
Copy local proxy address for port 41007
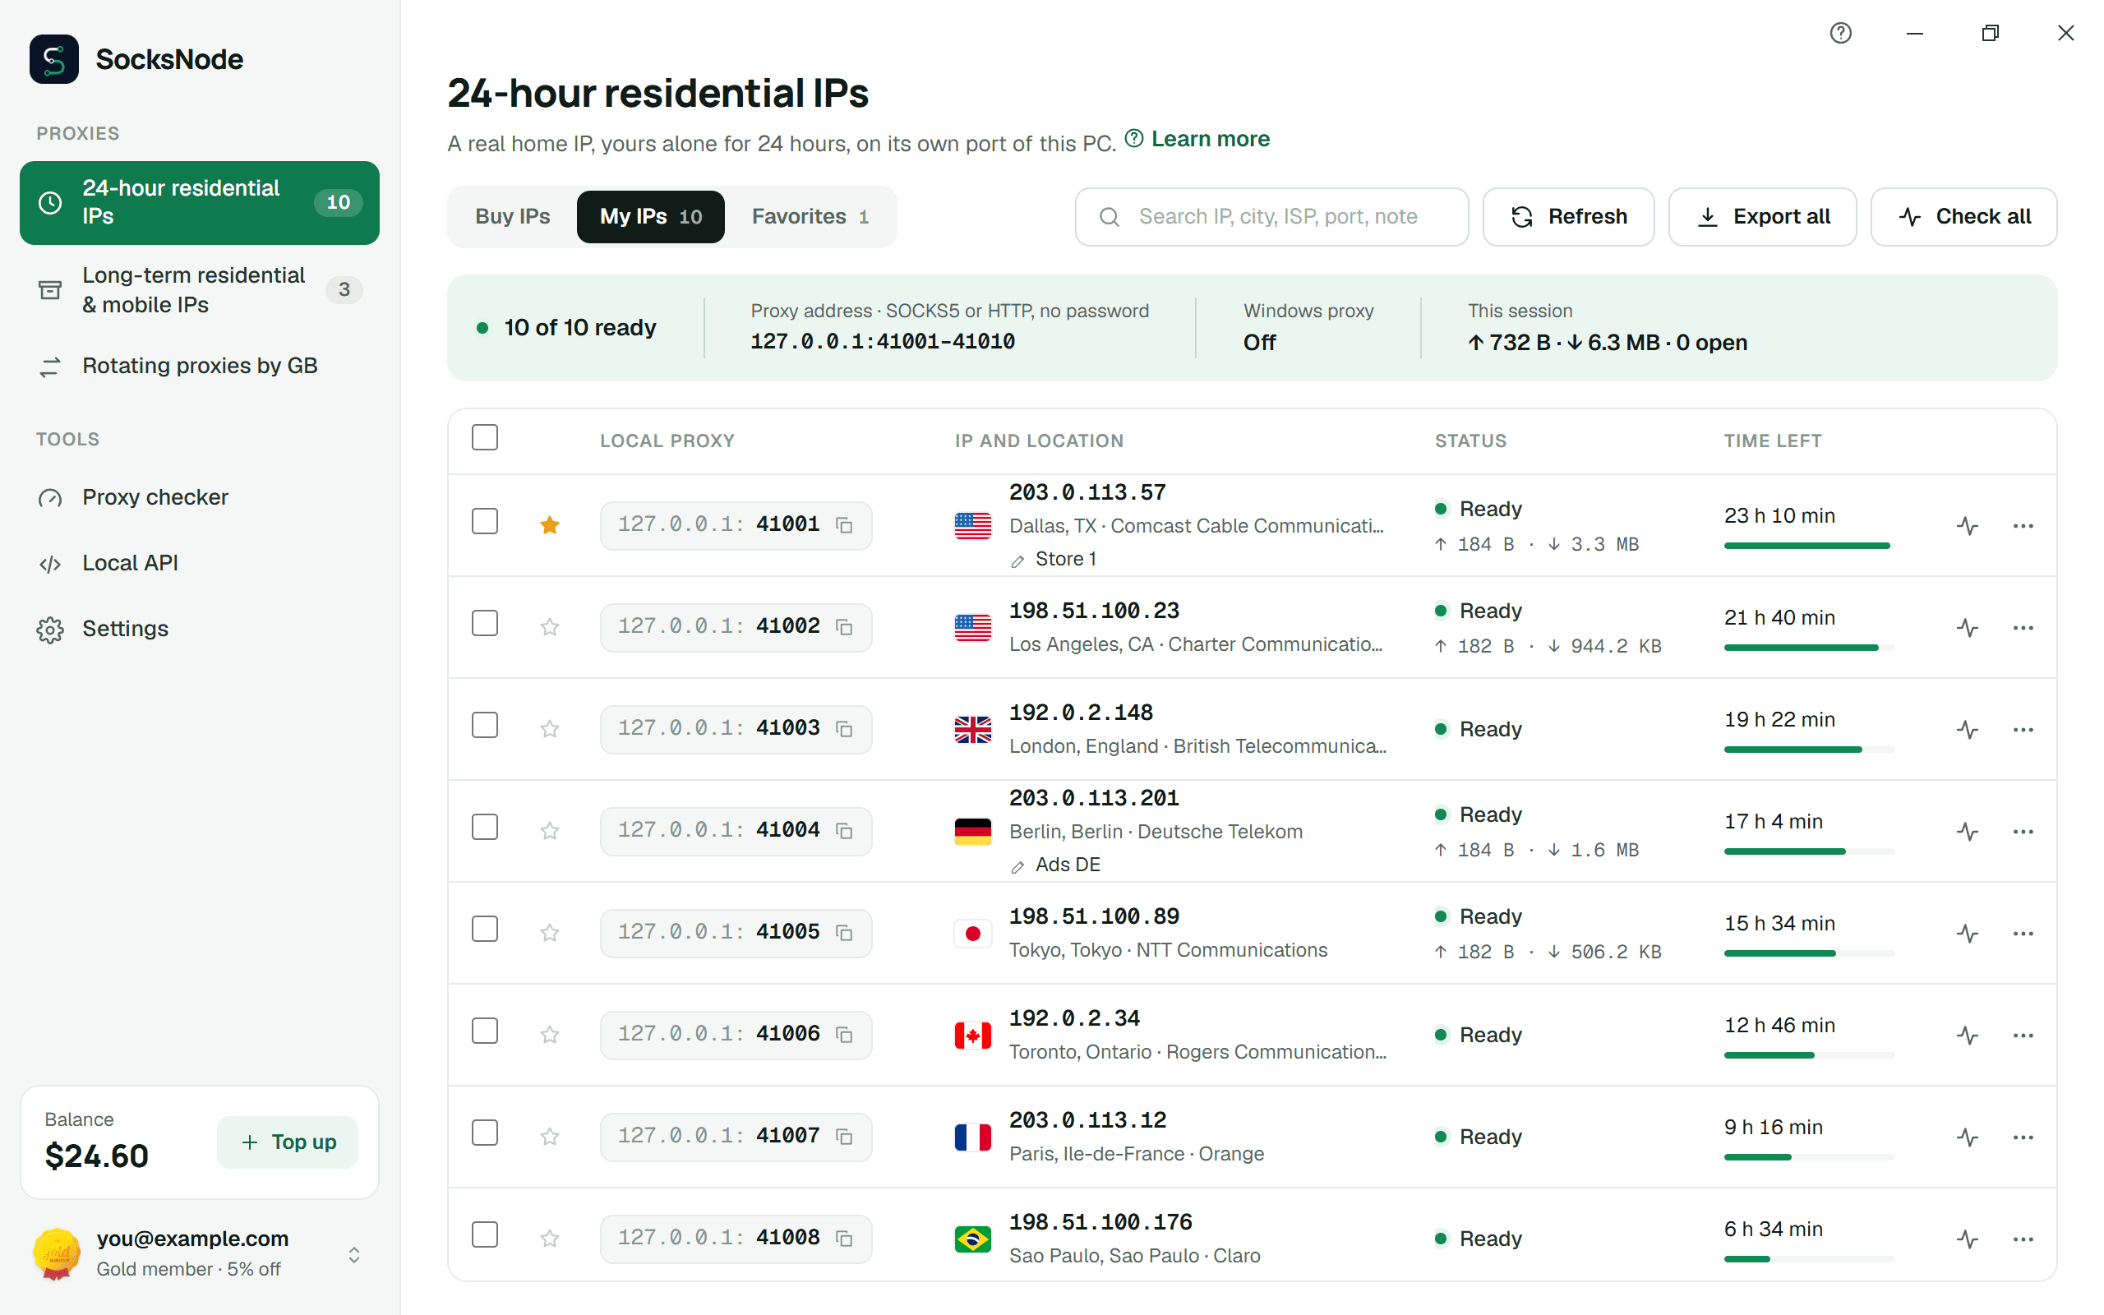pos(843,1136)
